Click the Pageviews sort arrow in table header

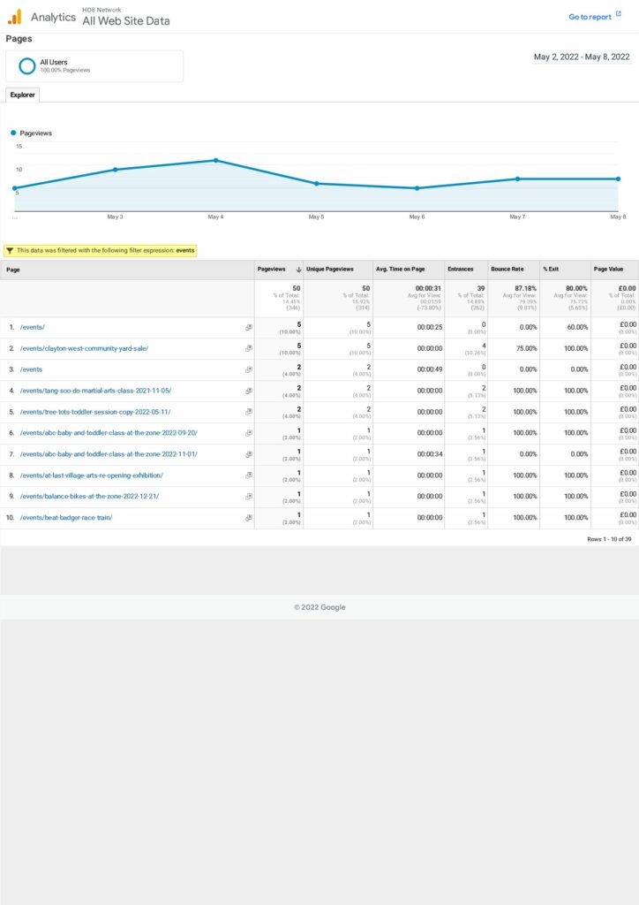[298, 270]
